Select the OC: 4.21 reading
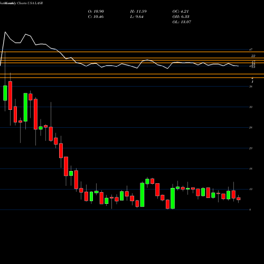This screenshot has width=264, height=264. click(181, 12)
